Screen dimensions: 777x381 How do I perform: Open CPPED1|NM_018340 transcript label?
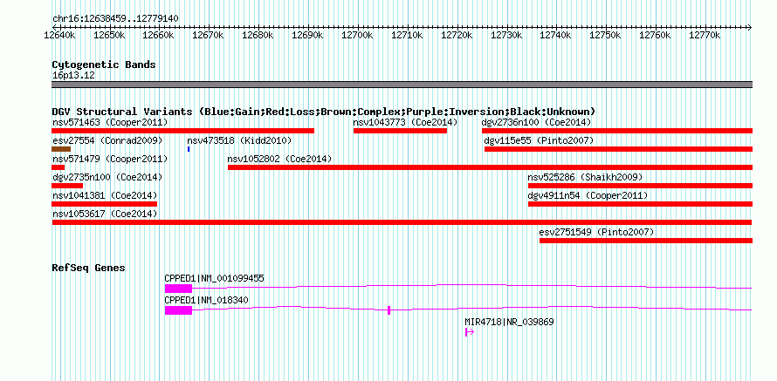(207, 300)
